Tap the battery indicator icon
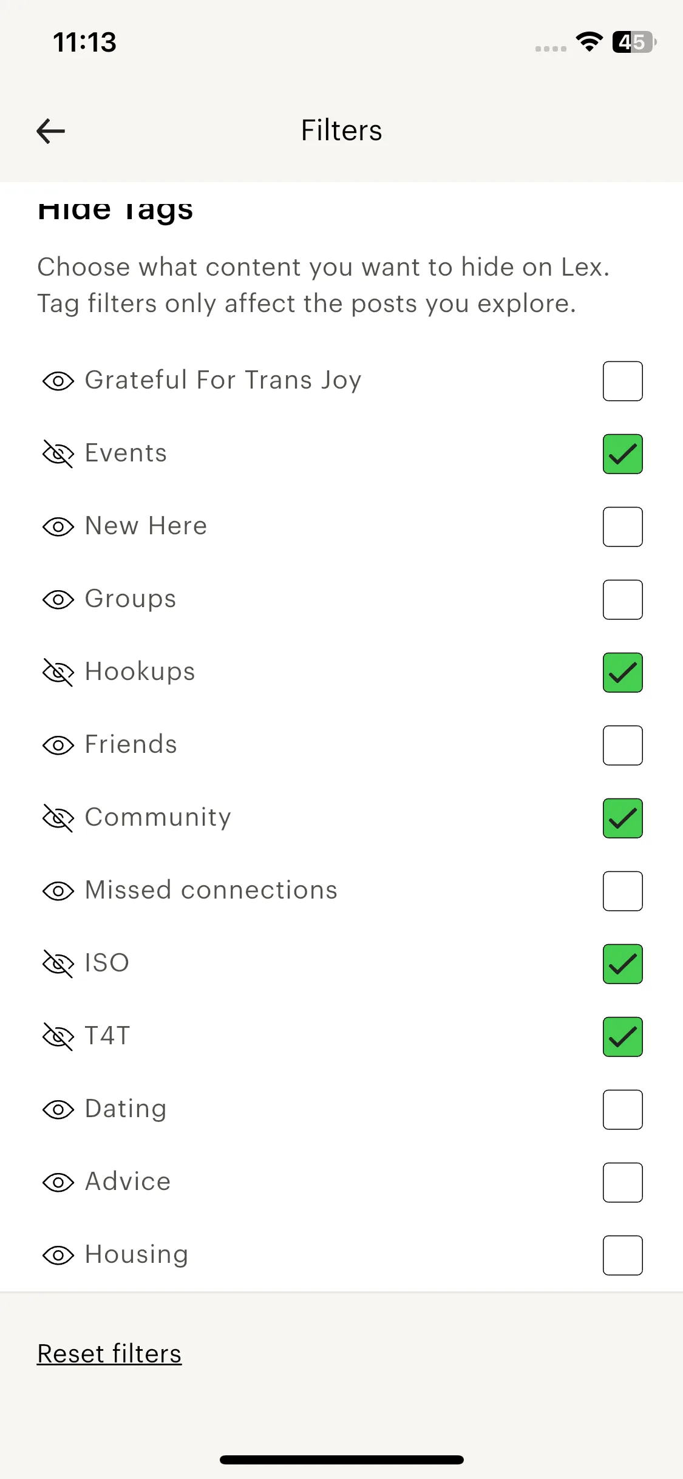The height and width of the screenshot is (1479, 683). pyautogui.click(x=634, y=42)
